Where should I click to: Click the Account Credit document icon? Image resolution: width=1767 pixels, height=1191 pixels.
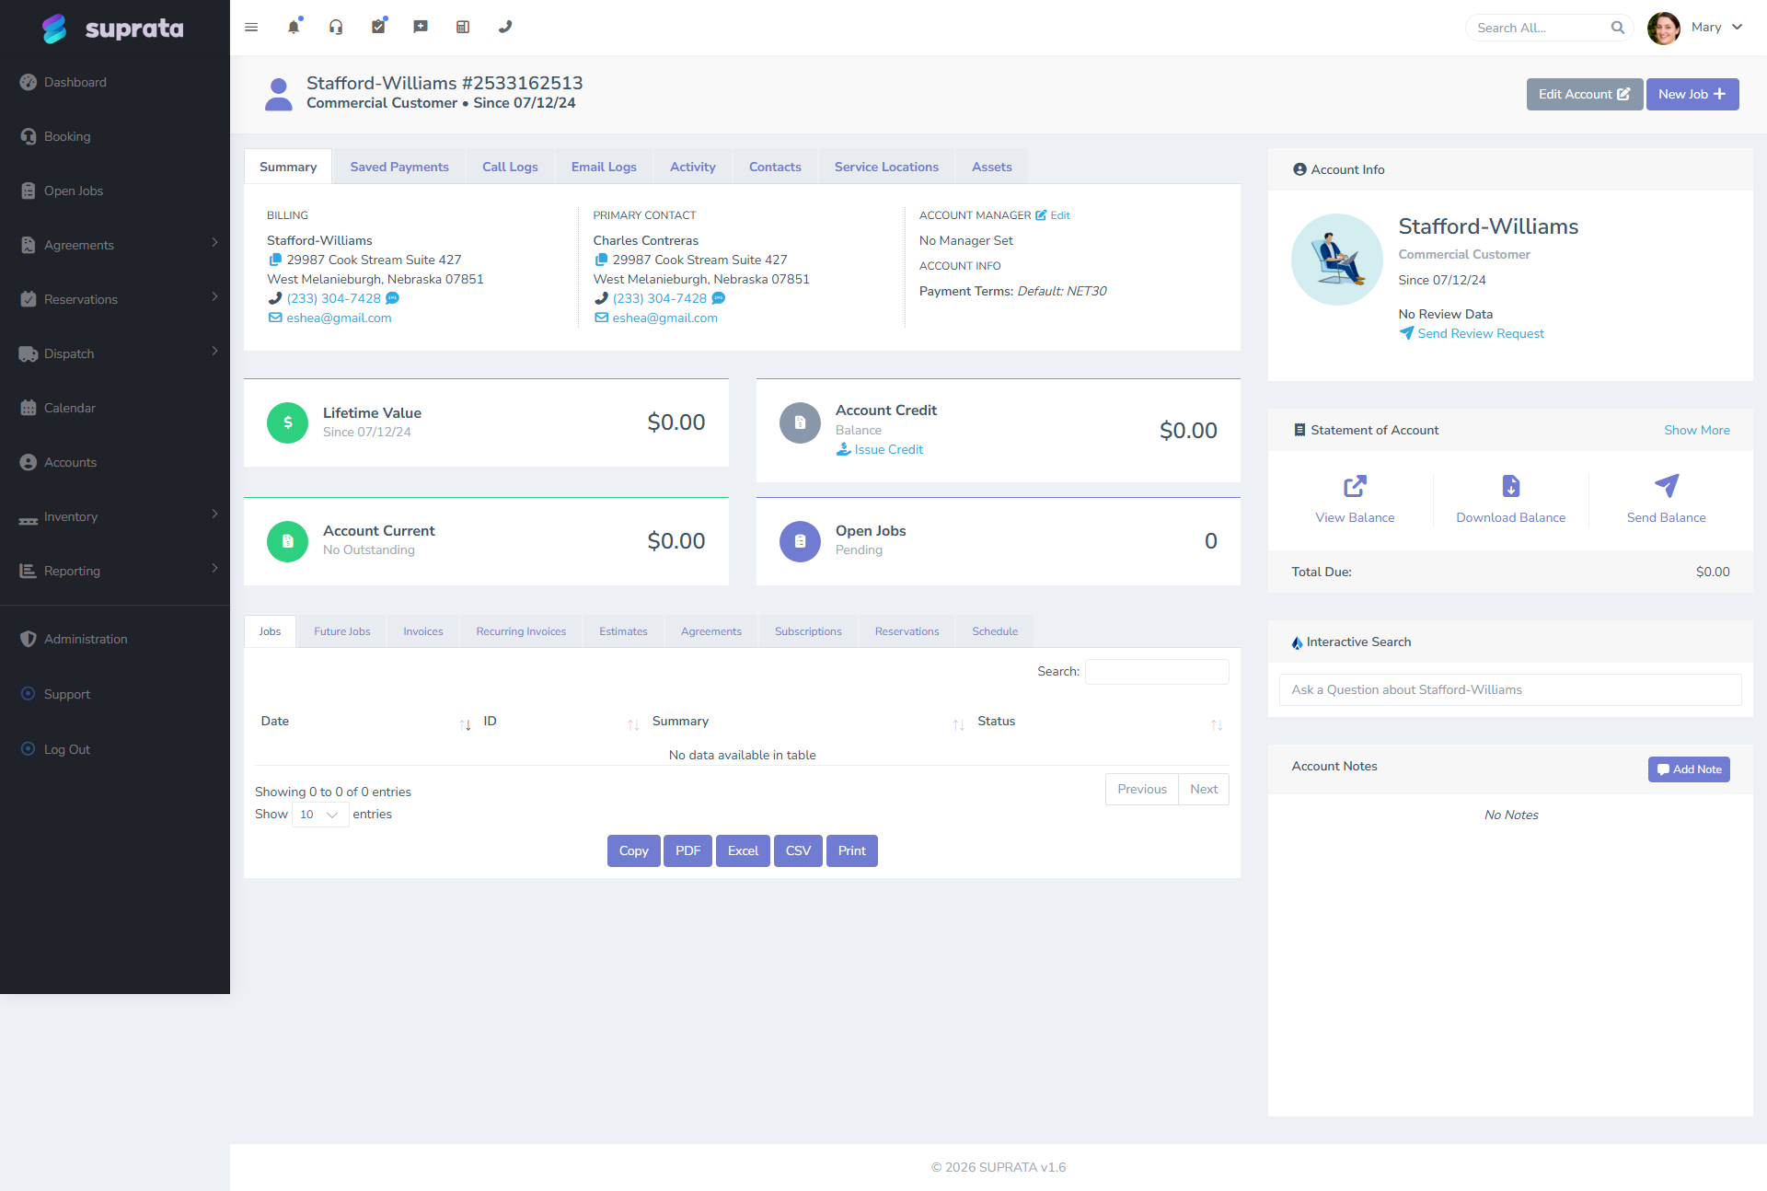click(x=800, y=422)
